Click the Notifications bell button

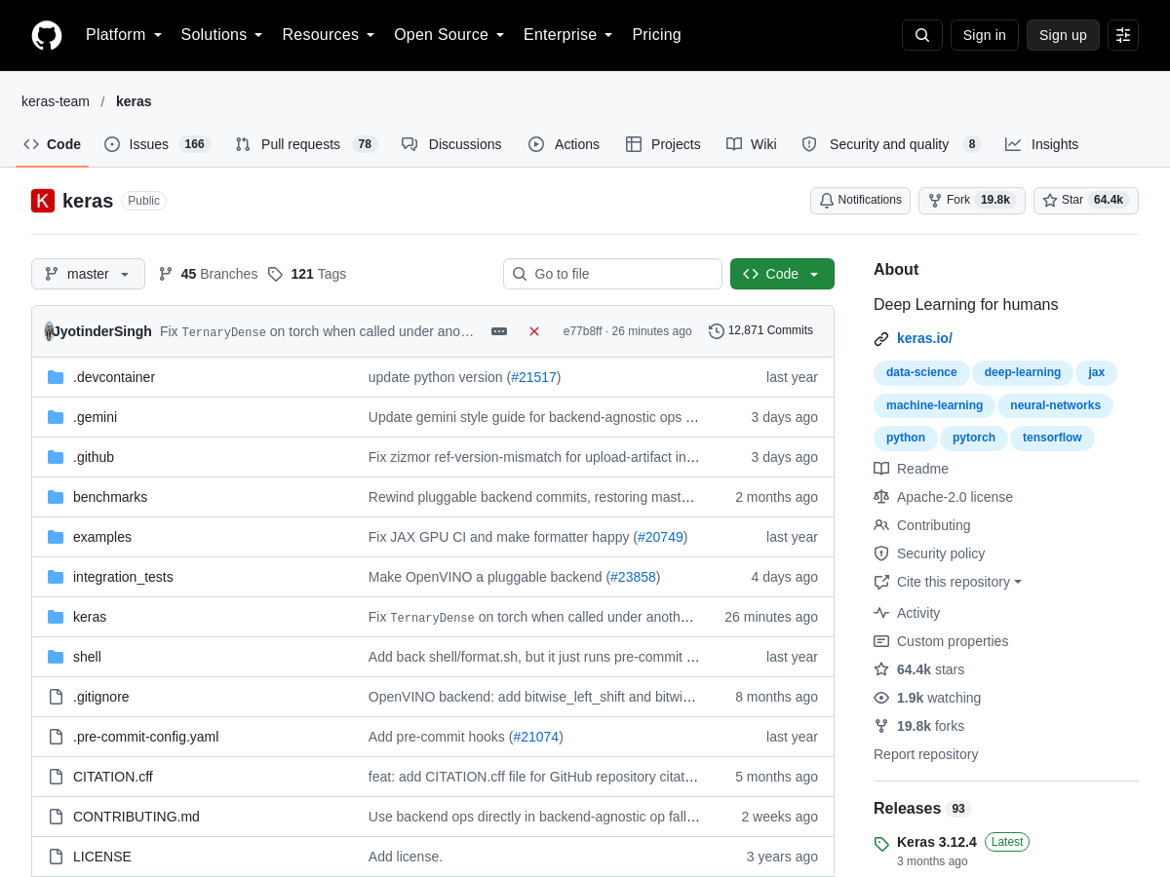860,200
